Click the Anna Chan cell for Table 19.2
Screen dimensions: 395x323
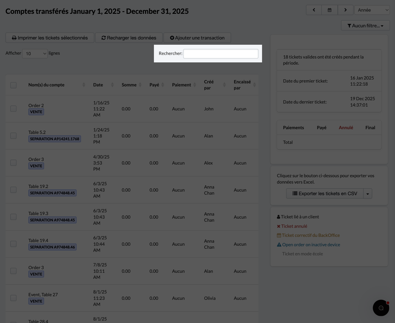(209, 190)
